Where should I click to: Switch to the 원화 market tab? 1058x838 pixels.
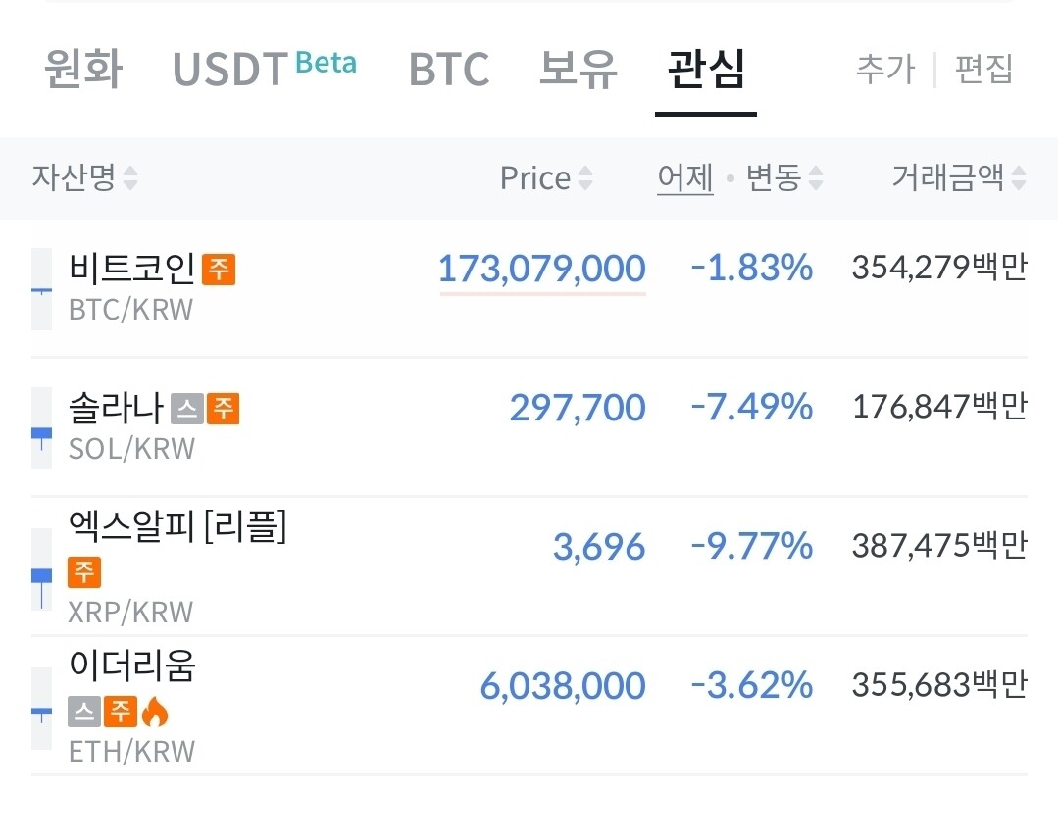coord(83,70)
